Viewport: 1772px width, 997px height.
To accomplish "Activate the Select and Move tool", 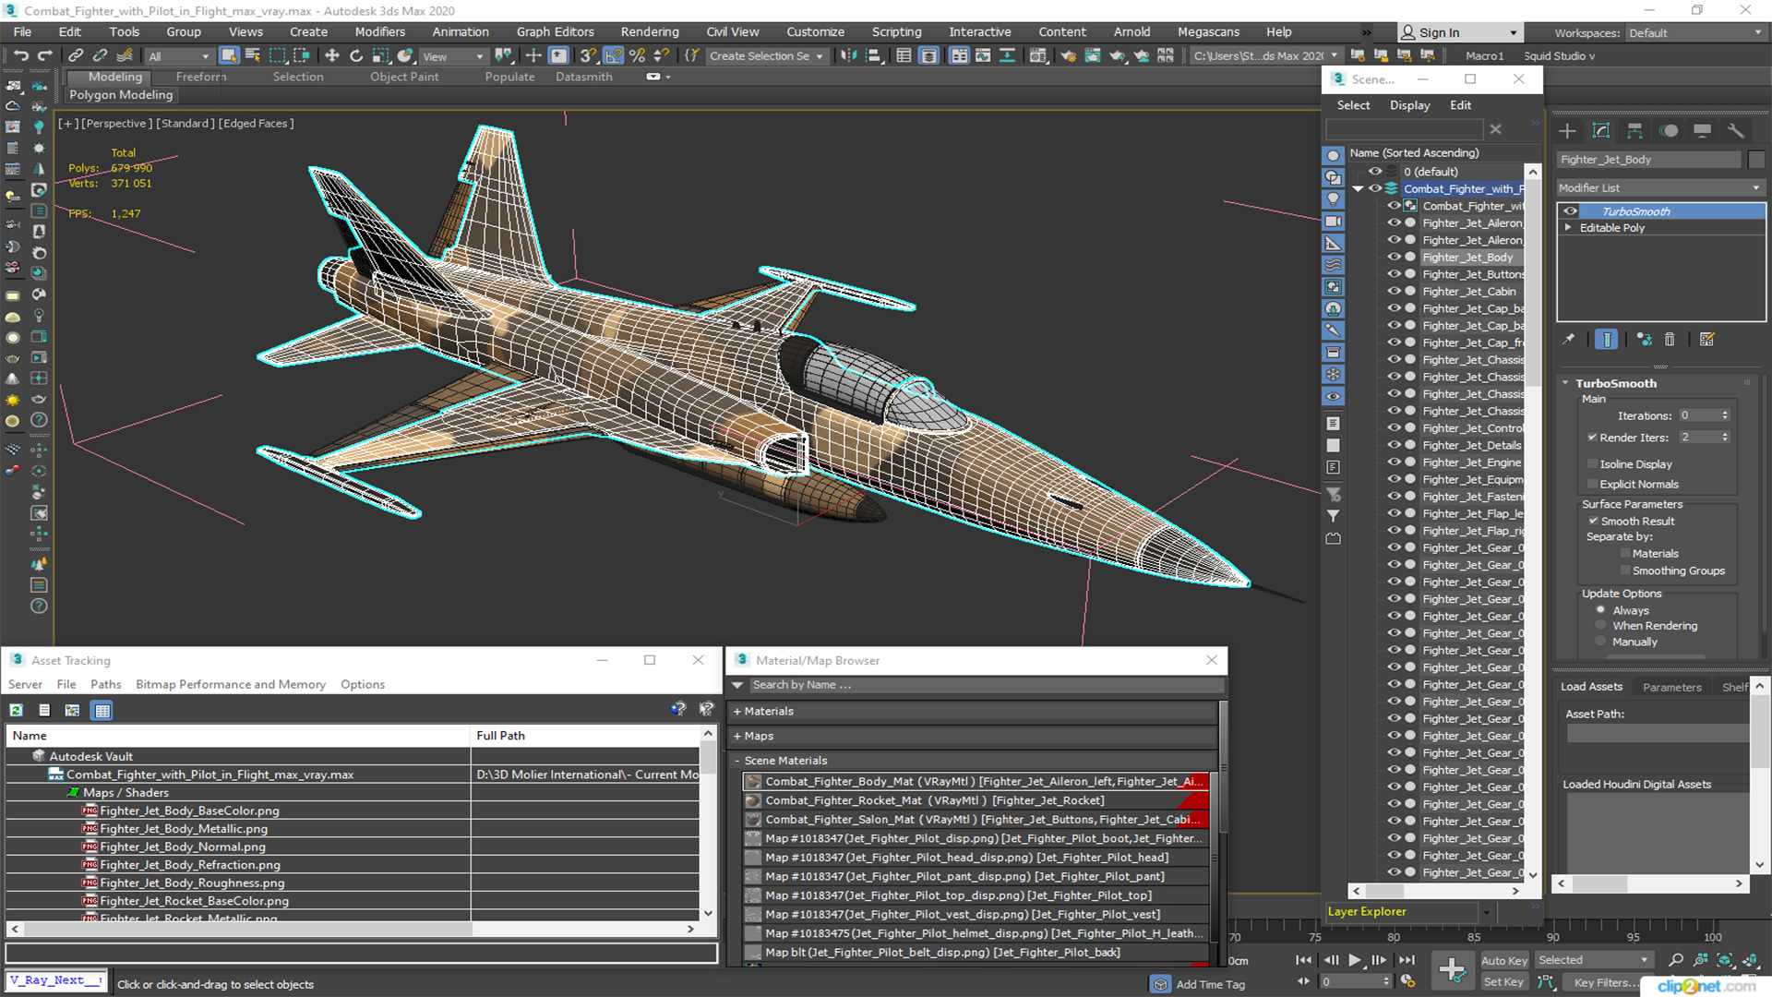I will point(332,56).
